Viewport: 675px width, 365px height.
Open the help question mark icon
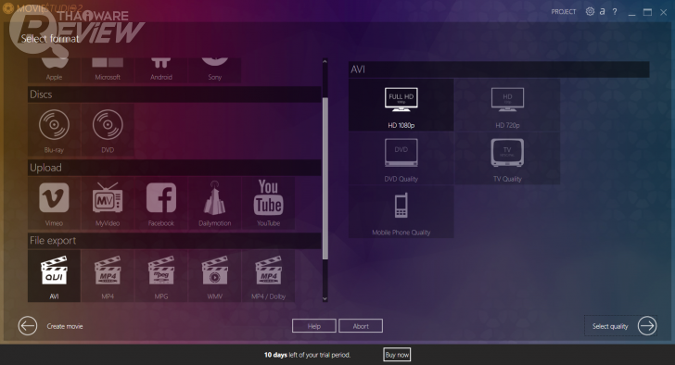[x=615, y=12]
